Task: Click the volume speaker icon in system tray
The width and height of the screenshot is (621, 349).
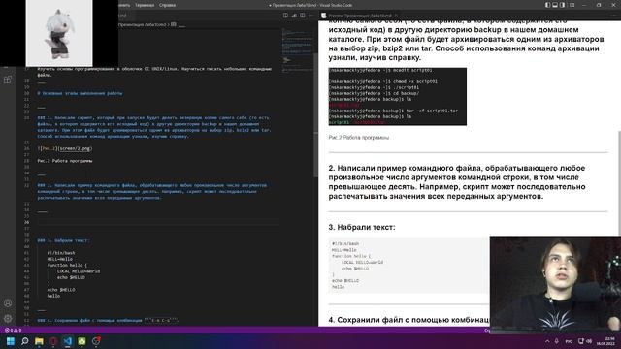Action: [x=589, y=341]
